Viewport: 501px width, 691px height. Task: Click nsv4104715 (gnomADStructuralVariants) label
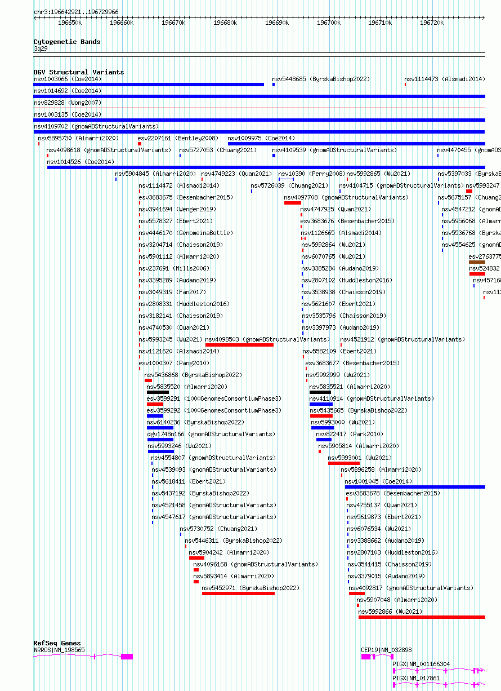[x=401, y=186]
